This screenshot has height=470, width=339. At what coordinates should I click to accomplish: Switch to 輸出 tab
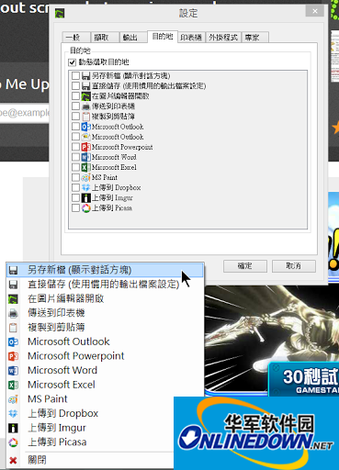coord(133,38)
